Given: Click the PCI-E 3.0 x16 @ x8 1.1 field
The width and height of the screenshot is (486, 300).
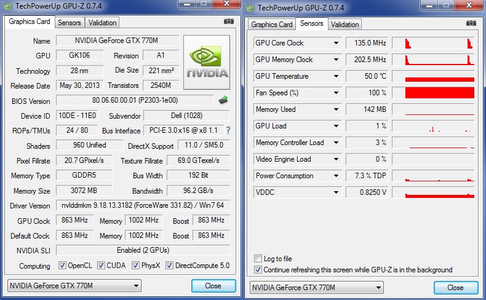Looking at the screenshot, I should pyautogui.click(x=183, y=130).
